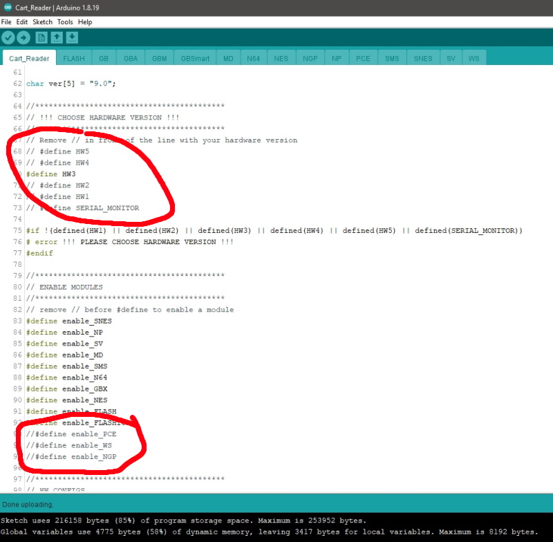553x542 pixels.
Task: Click the '#define enable_NP' line
Action: point(64,332)
